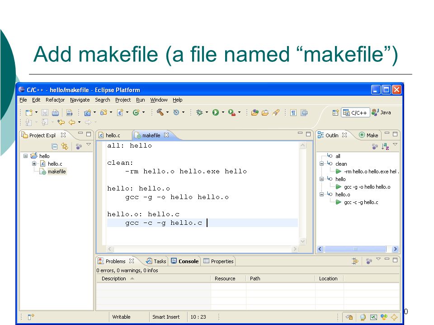
Task: Open the Run button dropdown arrow
Action: tap(223, 112)
